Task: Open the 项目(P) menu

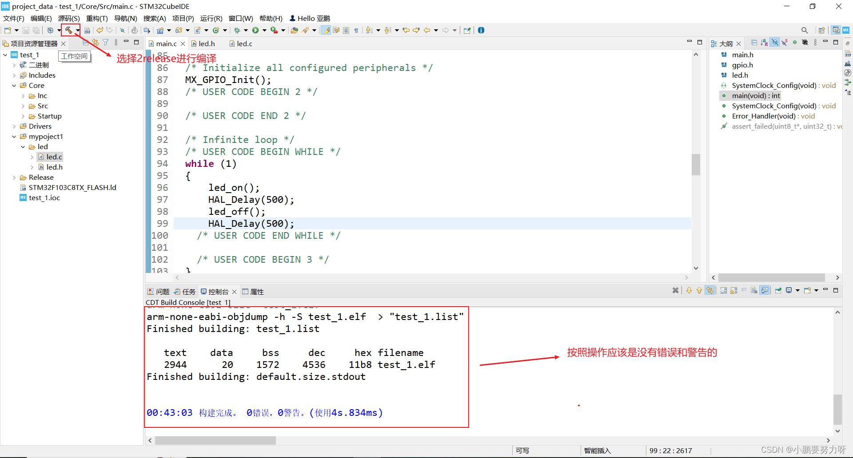Action: (183, 18)
